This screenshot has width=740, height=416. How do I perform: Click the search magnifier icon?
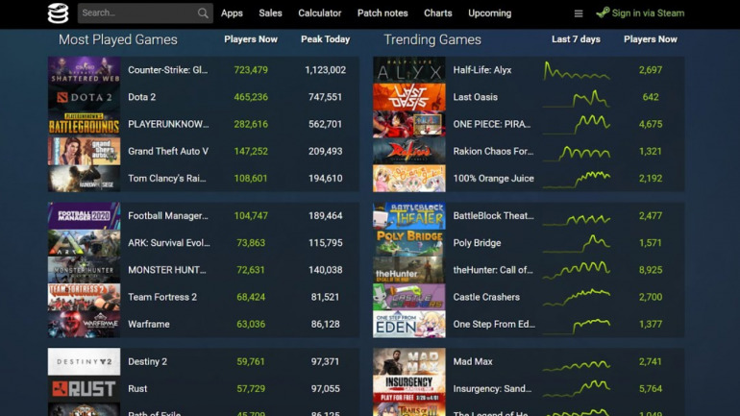pyautogui.click(x=203, y=13)
